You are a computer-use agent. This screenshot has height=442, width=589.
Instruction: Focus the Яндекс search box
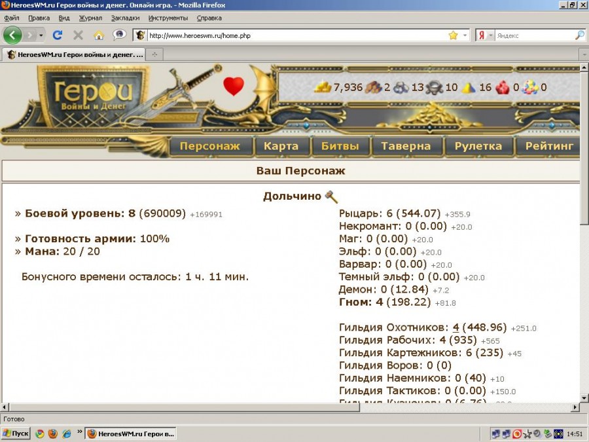click(x=535, y=36)
